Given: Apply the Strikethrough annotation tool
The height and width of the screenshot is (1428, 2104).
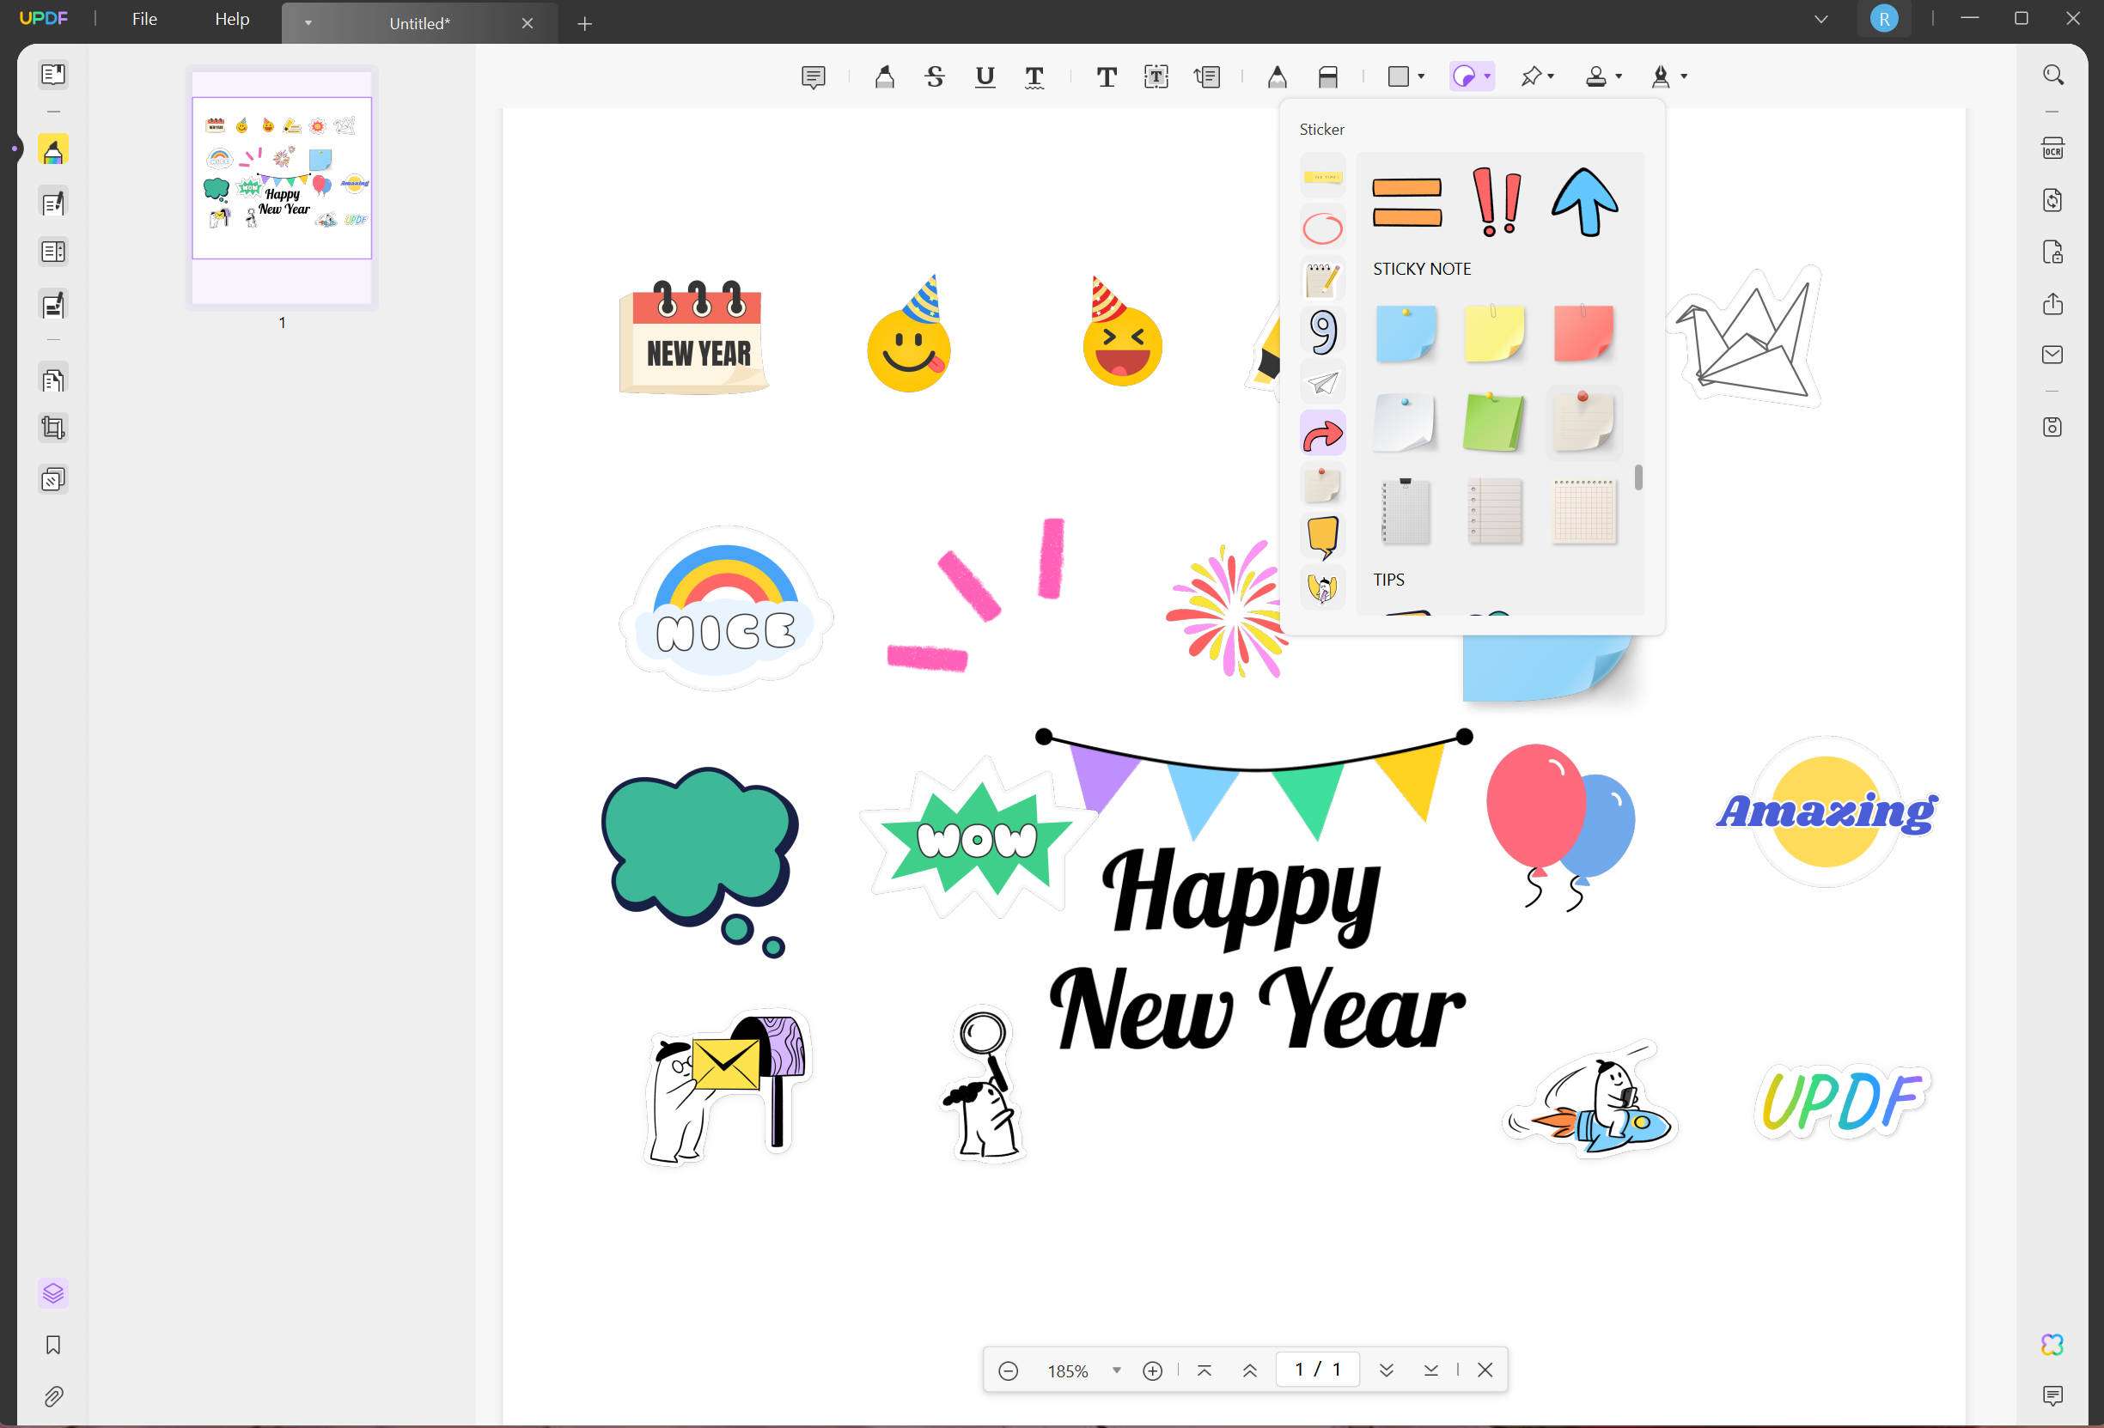Looking at the screenshot, I should pos(935,76).
